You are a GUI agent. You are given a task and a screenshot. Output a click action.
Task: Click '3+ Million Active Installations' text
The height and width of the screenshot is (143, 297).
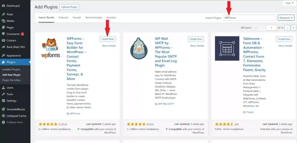click(143, 129)
